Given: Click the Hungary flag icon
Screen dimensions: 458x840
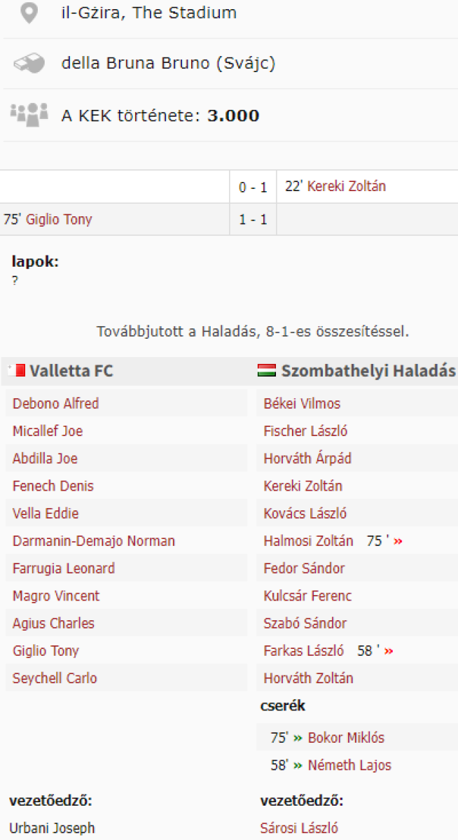Looking at the screenshot, I should pyautogui.click(x=267, y=371).
